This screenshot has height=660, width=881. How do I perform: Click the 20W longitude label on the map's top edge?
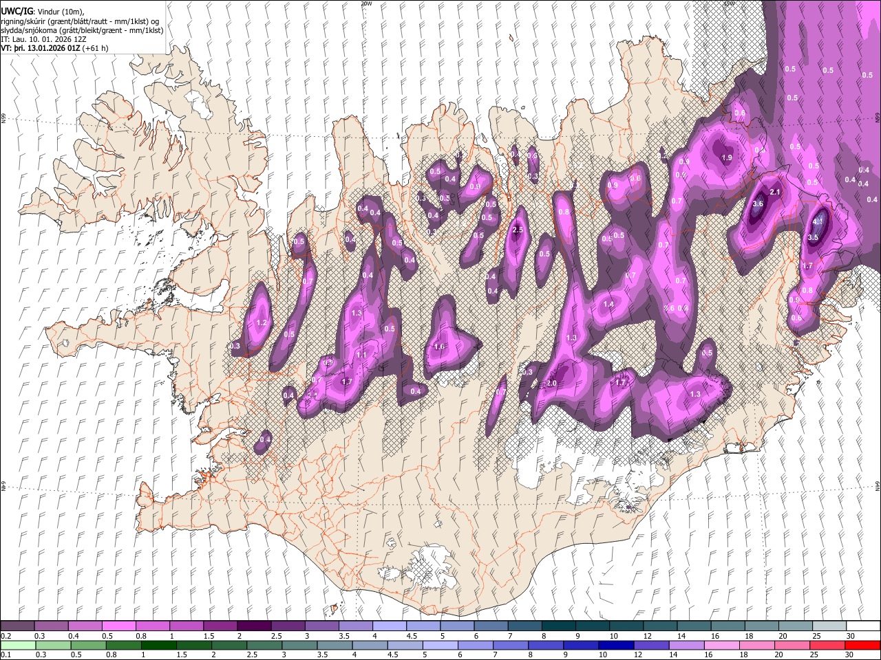(366, 3)
